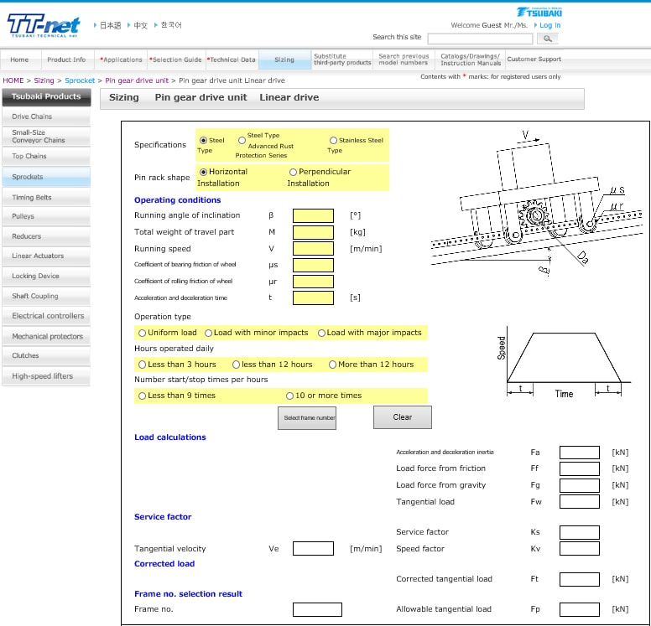Screen dimensions: 651x626
Task: Open Mechanical protectors in sidebar
Action: click(46, 336)
